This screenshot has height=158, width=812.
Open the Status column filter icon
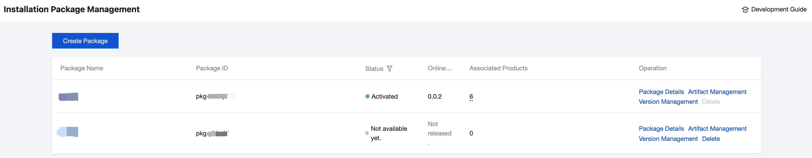390,68
